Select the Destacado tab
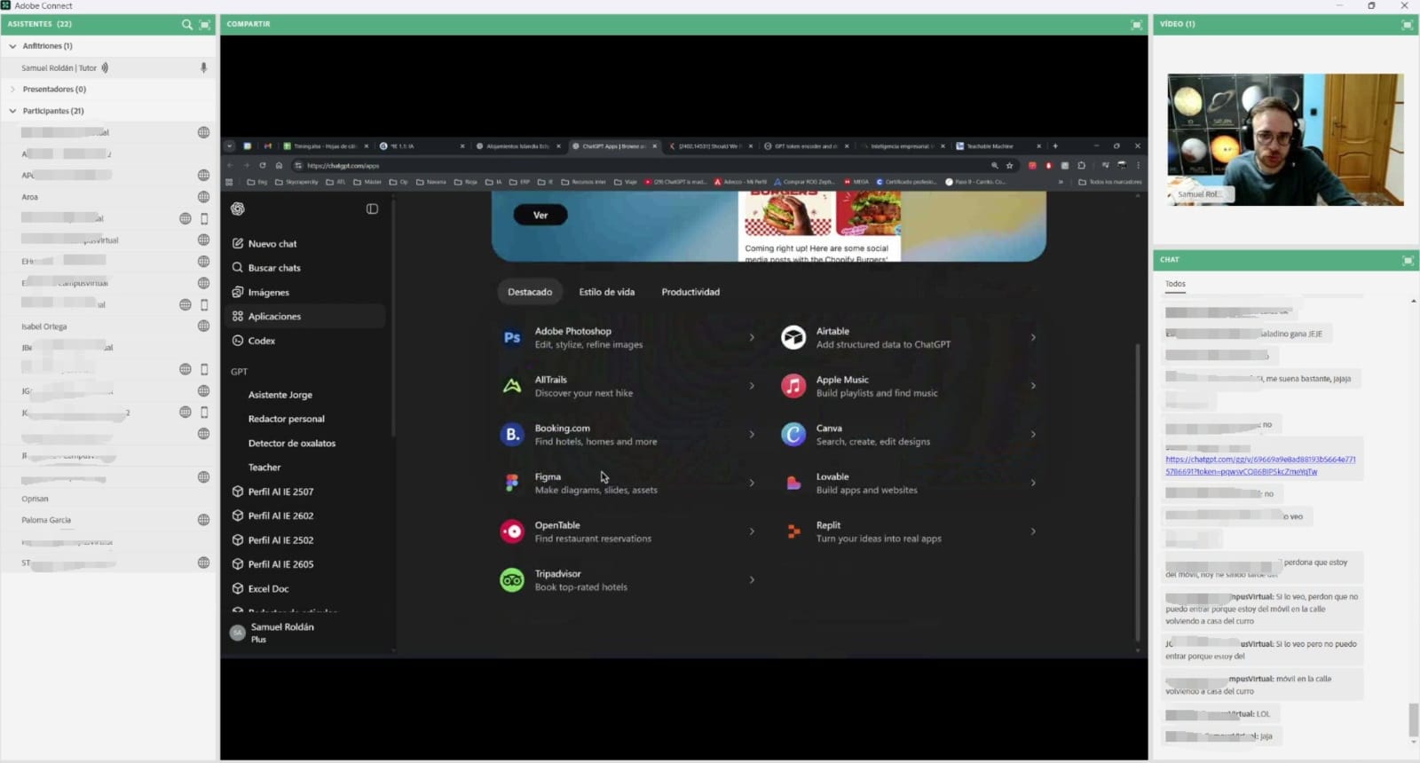Image resolution: width=1420 pixels, height=763 pixels. pos(530,292)
